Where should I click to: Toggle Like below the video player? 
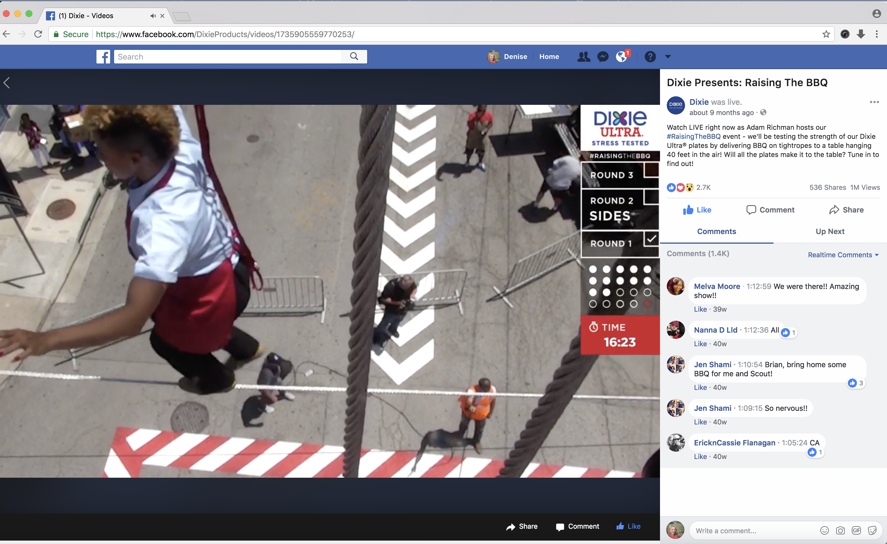628,526
